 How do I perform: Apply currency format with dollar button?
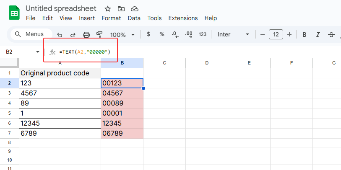pyautogui.click(x=148, y=35)
